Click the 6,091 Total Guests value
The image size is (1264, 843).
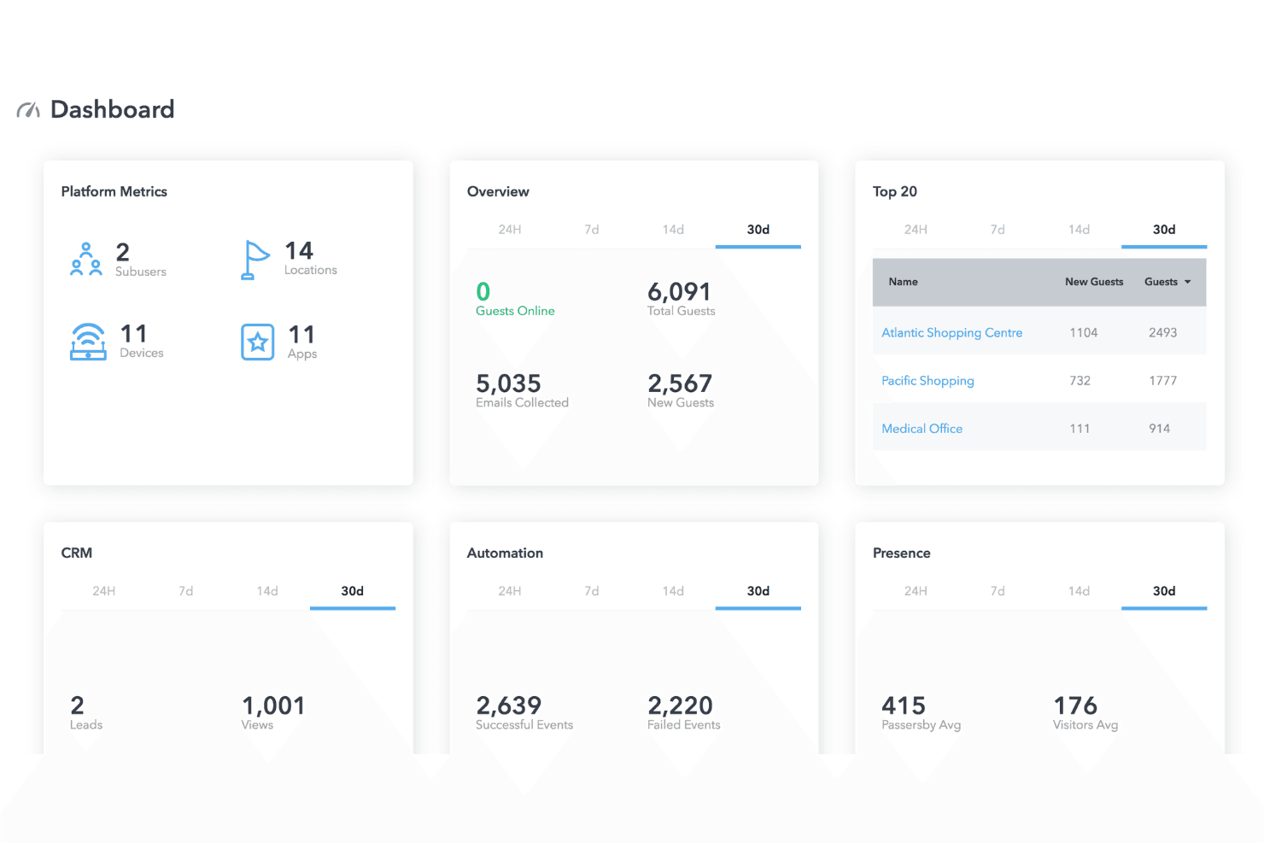click(679, 291)
